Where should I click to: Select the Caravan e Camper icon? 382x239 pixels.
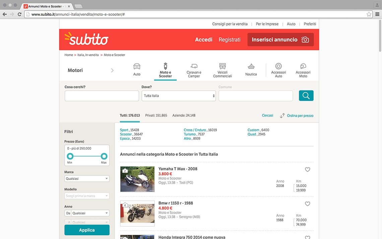pos(194,66)
